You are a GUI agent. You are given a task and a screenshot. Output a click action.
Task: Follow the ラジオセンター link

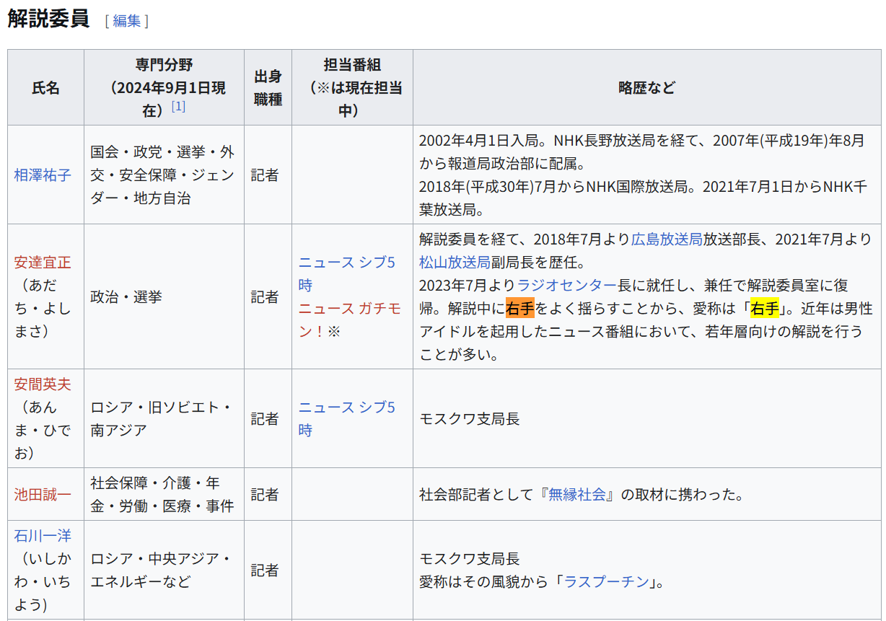[567, 285]
